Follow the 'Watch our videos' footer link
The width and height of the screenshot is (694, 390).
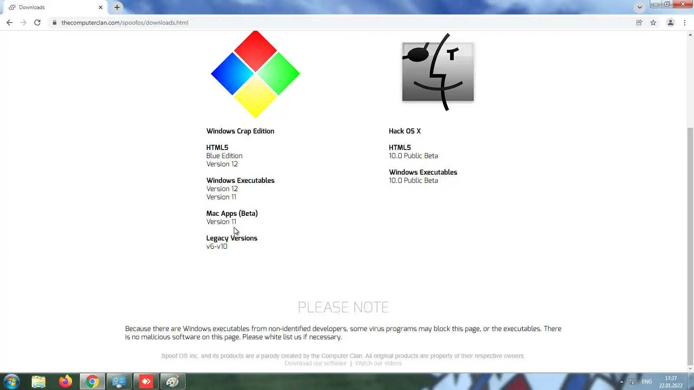[x=378, y=364]
